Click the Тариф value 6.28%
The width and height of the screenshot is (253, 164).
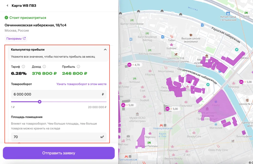coord(19,74)
